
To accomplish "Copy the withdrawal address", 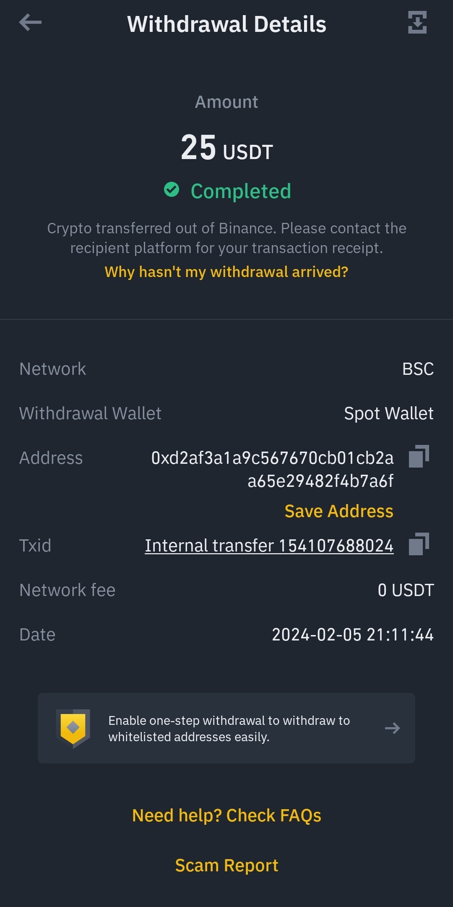I will 419,456.
